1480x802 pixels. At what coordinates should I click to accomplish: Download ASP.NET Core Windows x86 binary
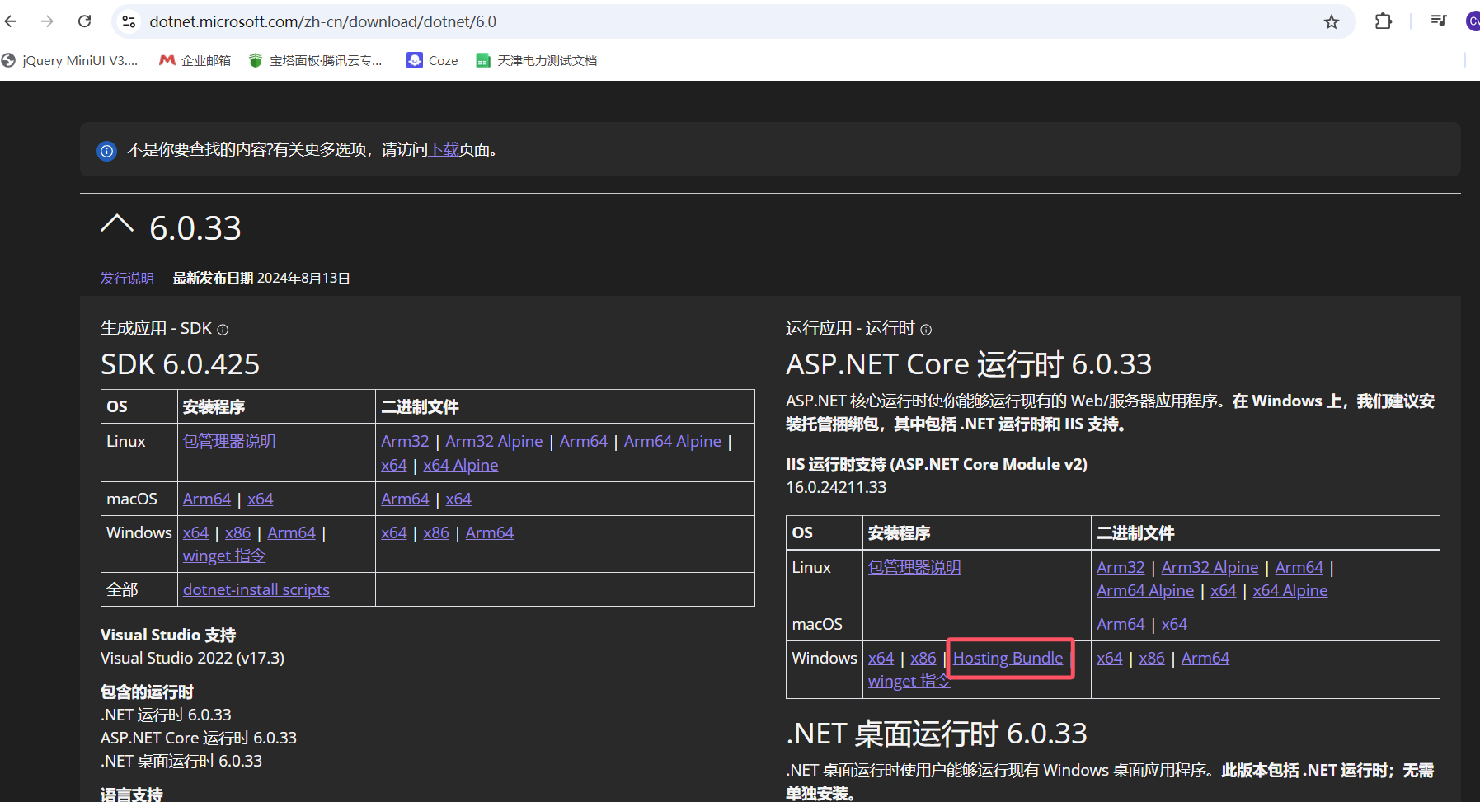point(1152,658)
